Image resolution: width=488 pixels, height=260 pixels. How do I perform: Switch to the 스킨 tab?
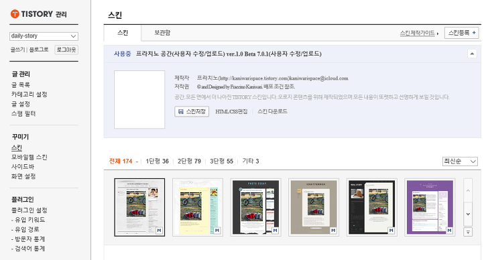(123, 33)
